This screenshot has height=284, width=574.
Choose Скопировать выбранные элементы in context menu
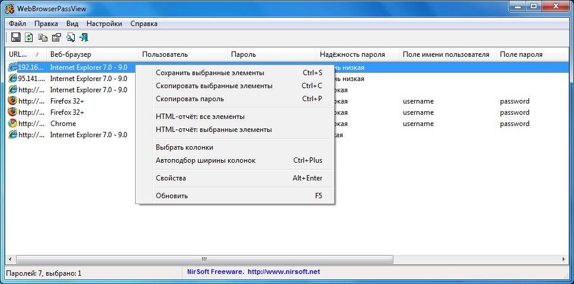(x=235, y=86)
